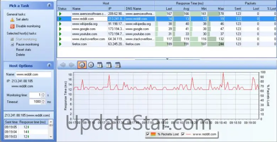
Task: Click the Sent time column header
Action: point(11,122)
